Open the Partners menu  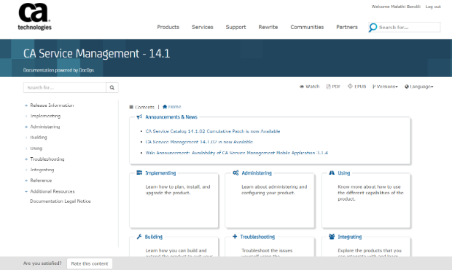tap(347, 27)
